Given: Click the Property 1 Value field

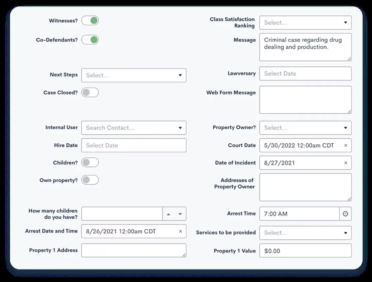Looking at the screenshot, I should (x=305, y=251).
